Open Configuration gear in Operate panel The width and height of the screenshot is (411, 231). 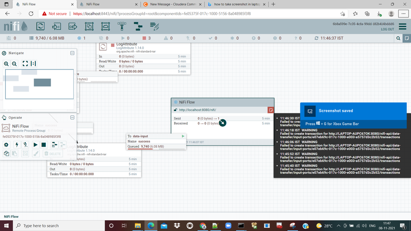click(6, 145)
